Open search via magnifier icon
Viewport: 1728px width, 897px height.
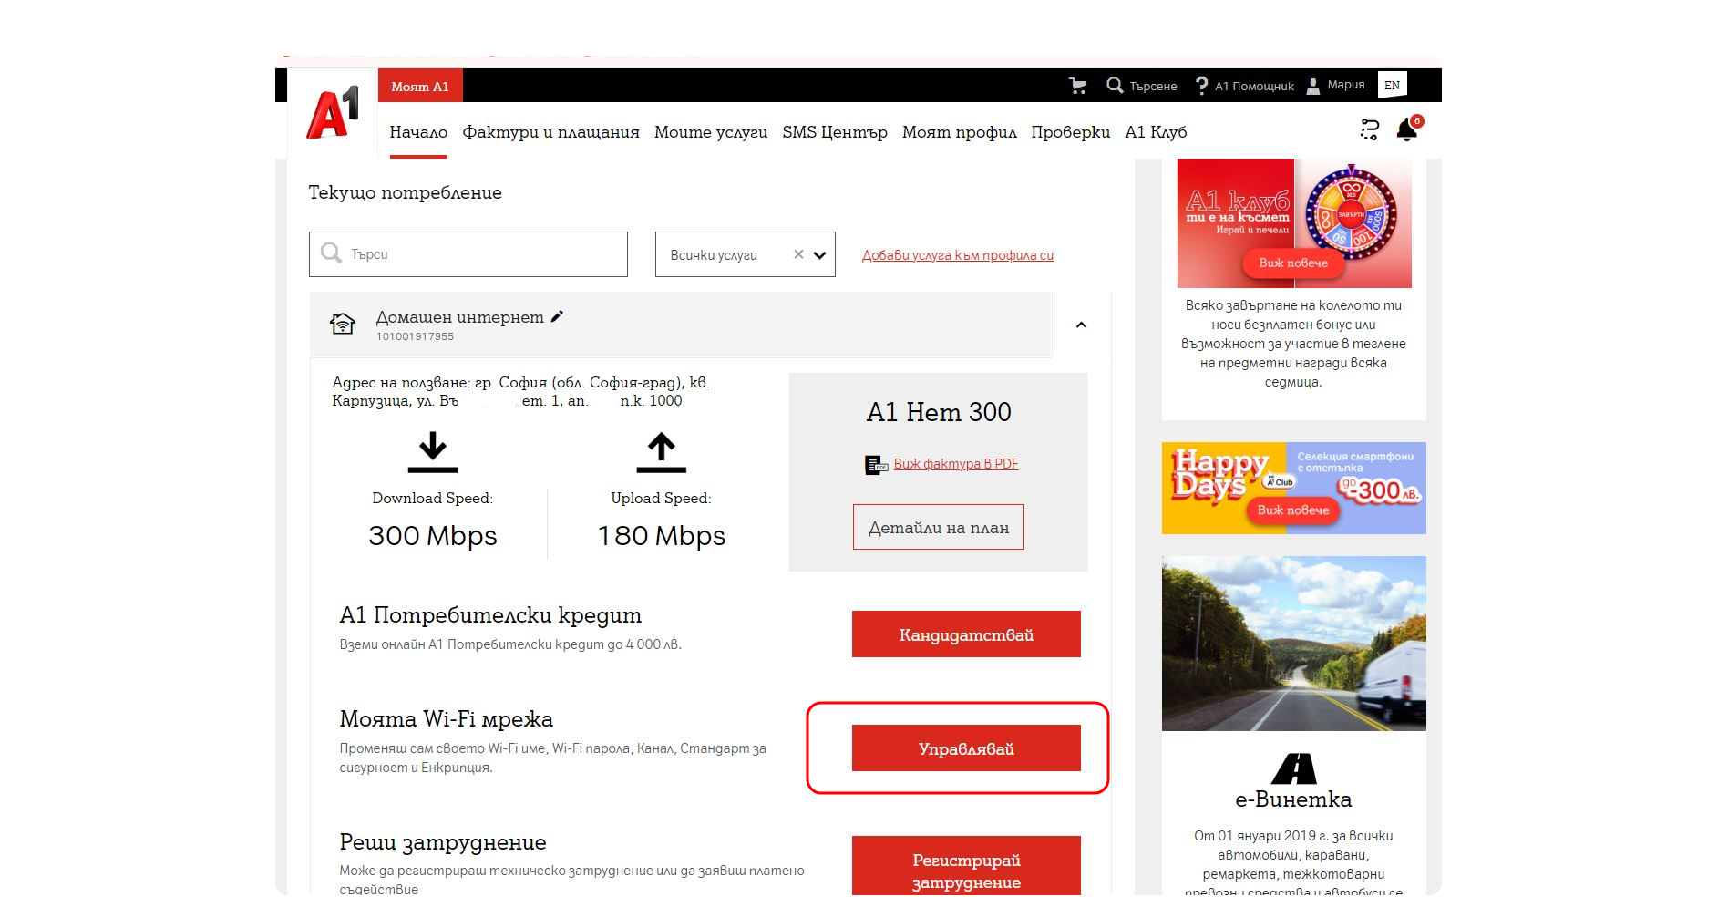(1115, 86)
